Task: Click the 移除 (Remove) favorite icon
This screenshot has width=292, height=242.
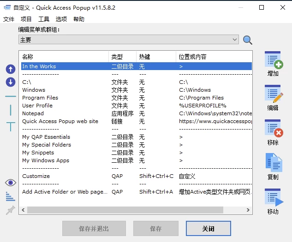Action: coord(274,129)
